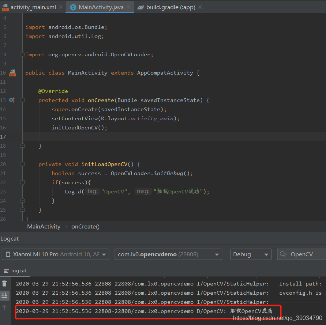The width and height of the screenshot is (326, 325).
Task: Collapse the import block fold marker on line 8
Action: point(23,54)
